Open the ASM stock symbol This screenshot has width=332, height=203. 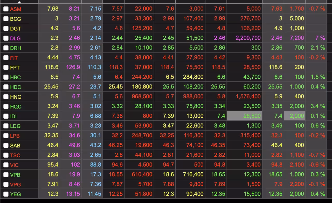[x=16, y=9]
